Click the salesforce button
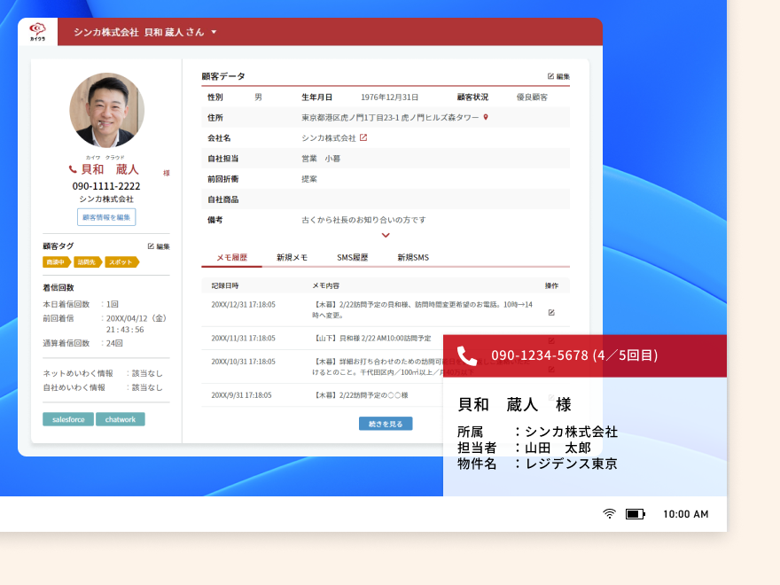 [68, 419]
